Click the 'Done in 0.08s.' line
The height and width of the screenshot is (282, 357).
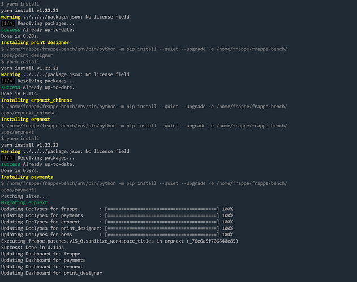[x=20, y=36]
